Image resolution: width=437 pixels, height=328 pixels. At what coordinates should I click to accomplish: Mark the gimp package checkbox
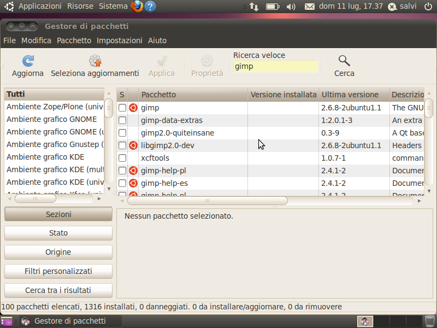point(122,108)
